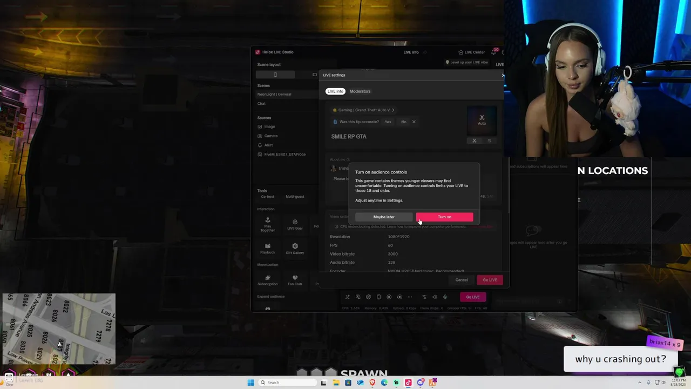This screenshot has width=691, height=389.
Task: Open the Multi-guest tool
Action: pyautogui.click(x=295, y=197)
